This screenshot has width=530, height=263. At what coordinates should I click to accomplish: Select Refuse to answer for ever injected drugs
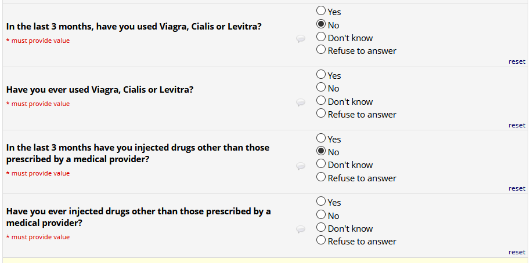[x=321, y=240]
